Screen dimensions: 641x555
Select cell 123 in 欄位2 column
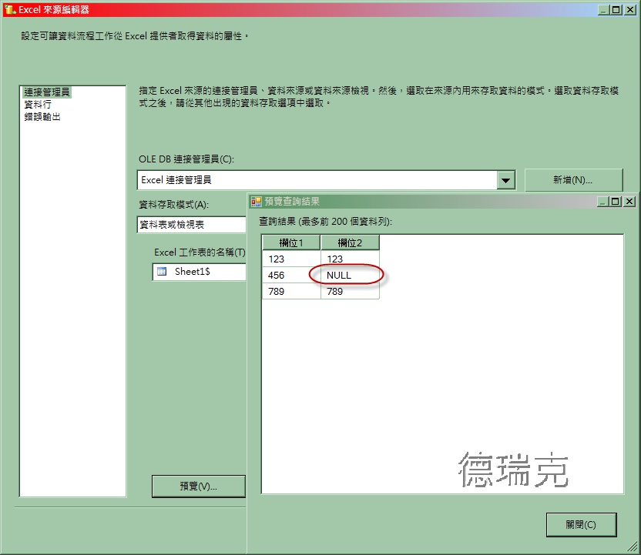(x=350, y=259)
